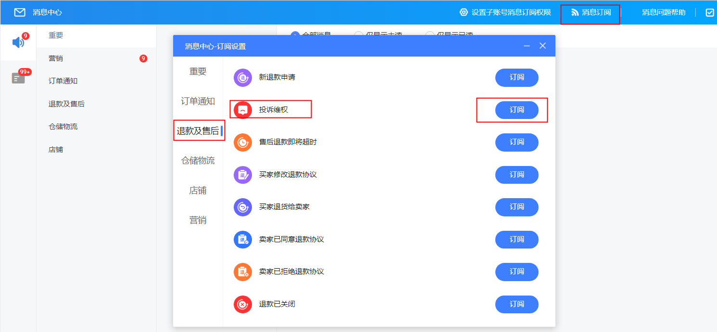
Task: Click the purple 新退款申请 icon
Action: point(243,78)
